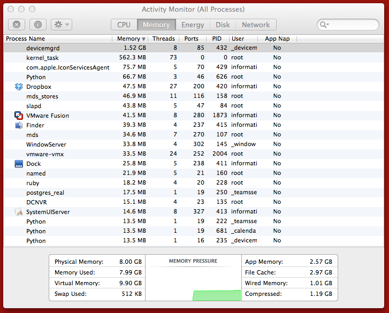Click the green Memory Pressure graph
The image size is (389, 313).
(217, 295)
